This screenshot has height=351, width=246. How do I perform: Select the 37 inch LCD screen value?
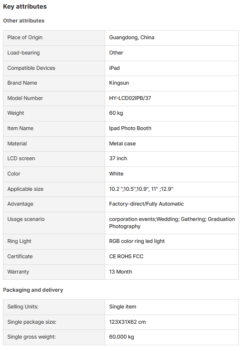[x=118, y=158]
